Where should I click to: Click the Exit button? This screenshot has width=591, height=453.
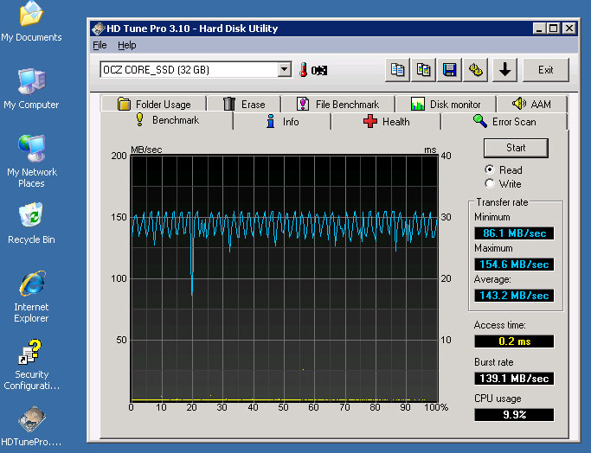pyautogui.click(x=545, y=70)
